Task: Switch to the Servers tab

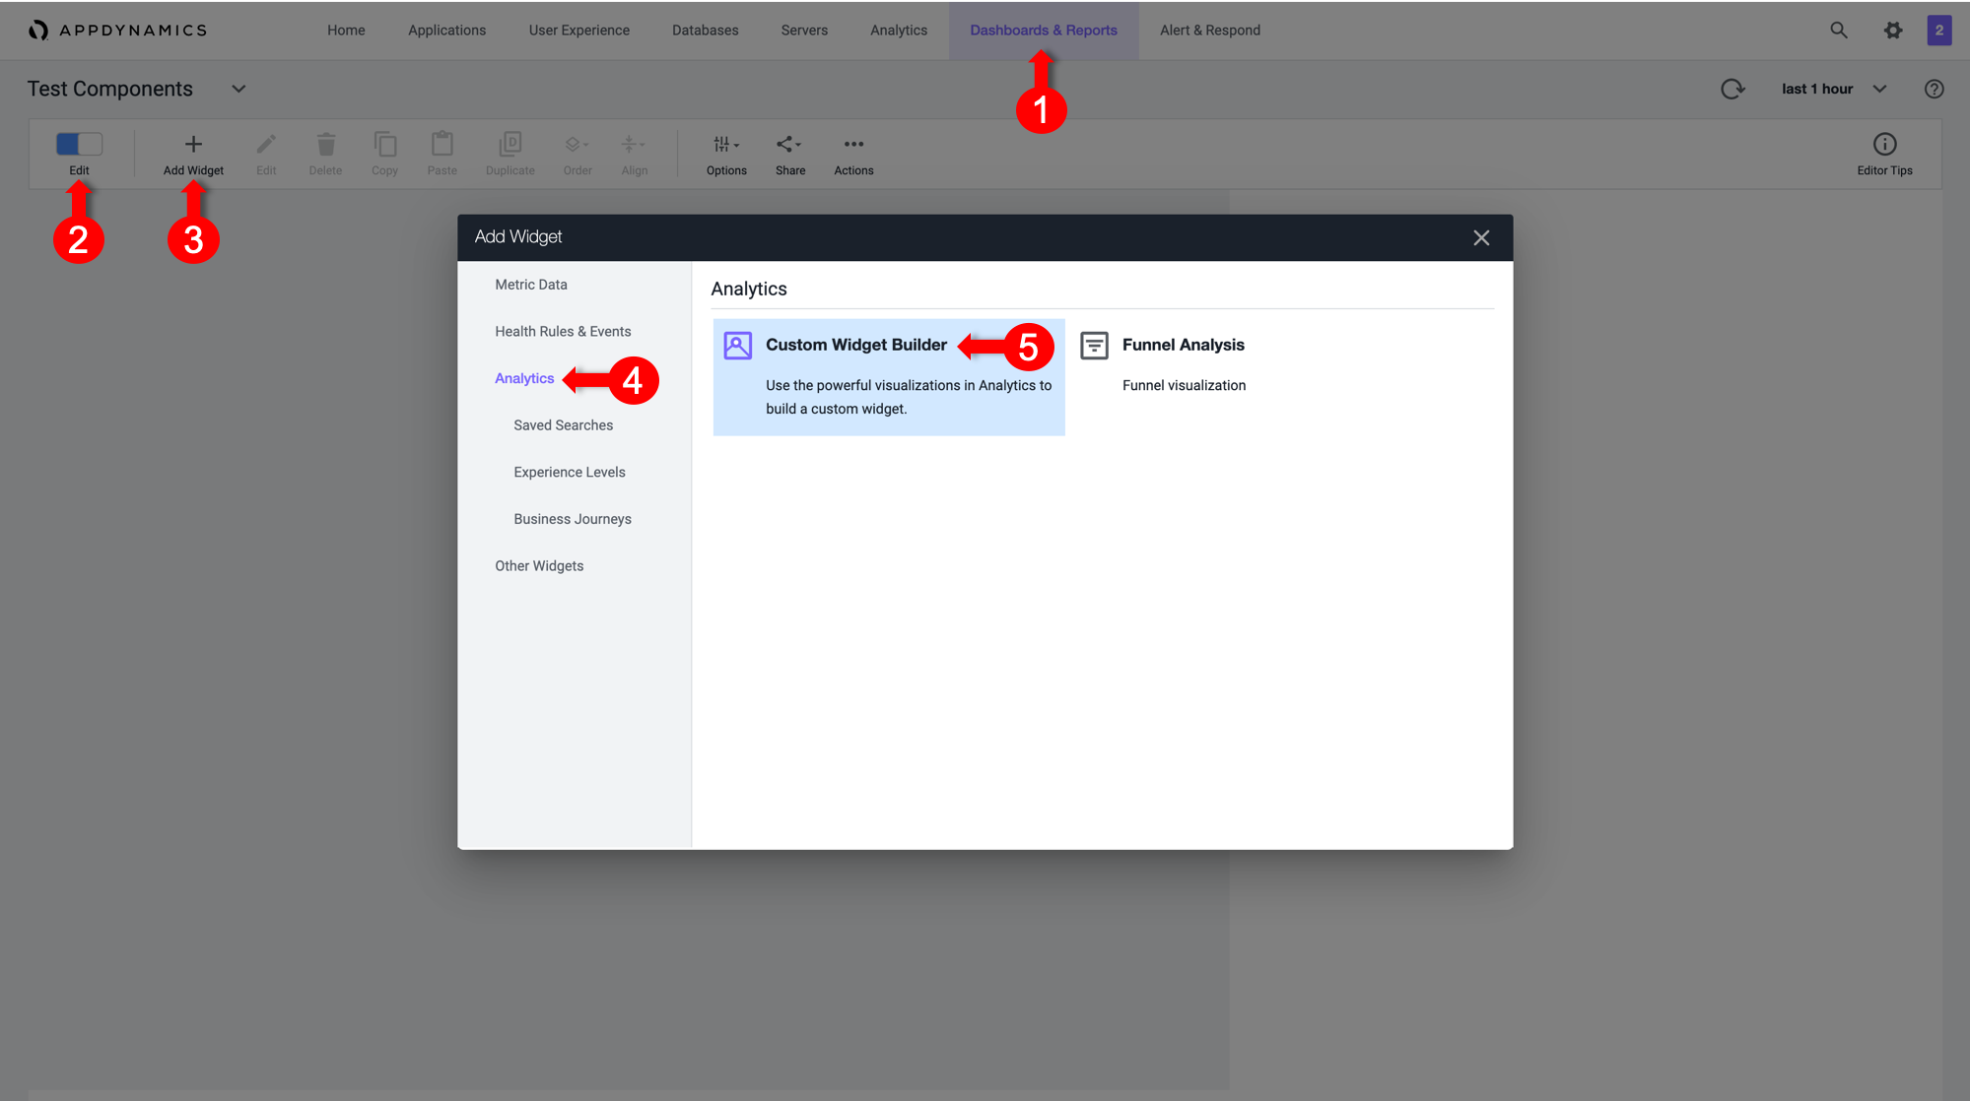Action: pyautogui.click(x=804, y=31)
